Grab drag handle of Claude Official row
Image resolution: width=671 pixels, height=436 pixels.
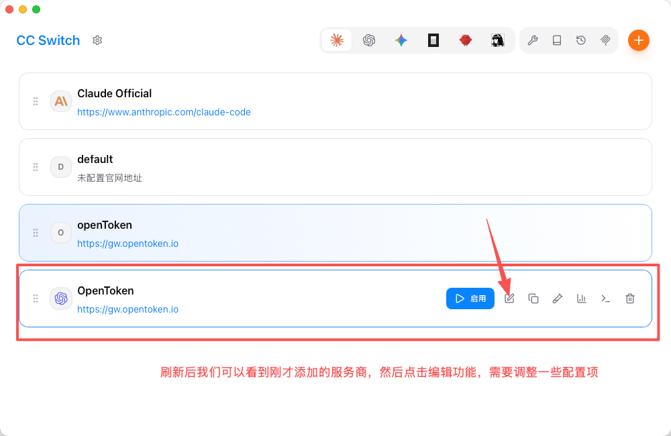pos(36,101)
